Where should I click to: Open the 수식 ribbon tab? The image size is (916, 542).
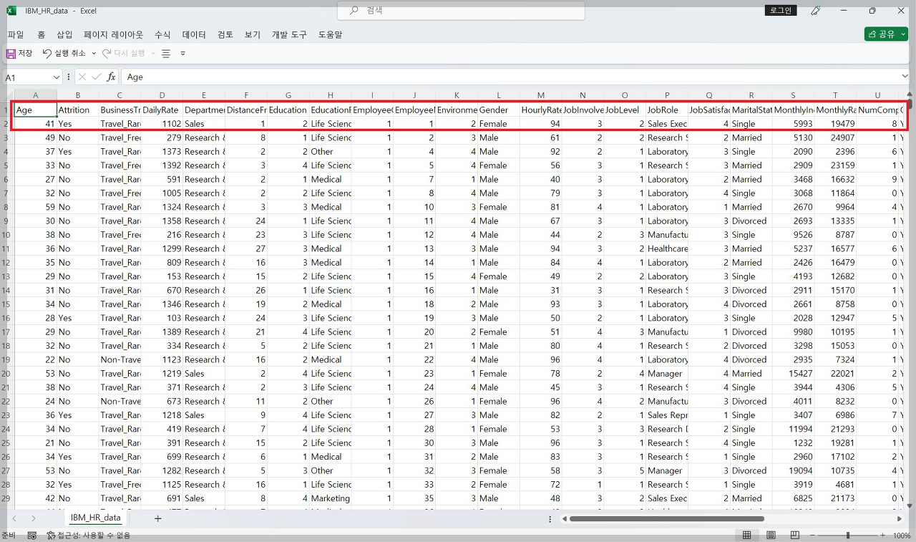pos(162,34)
